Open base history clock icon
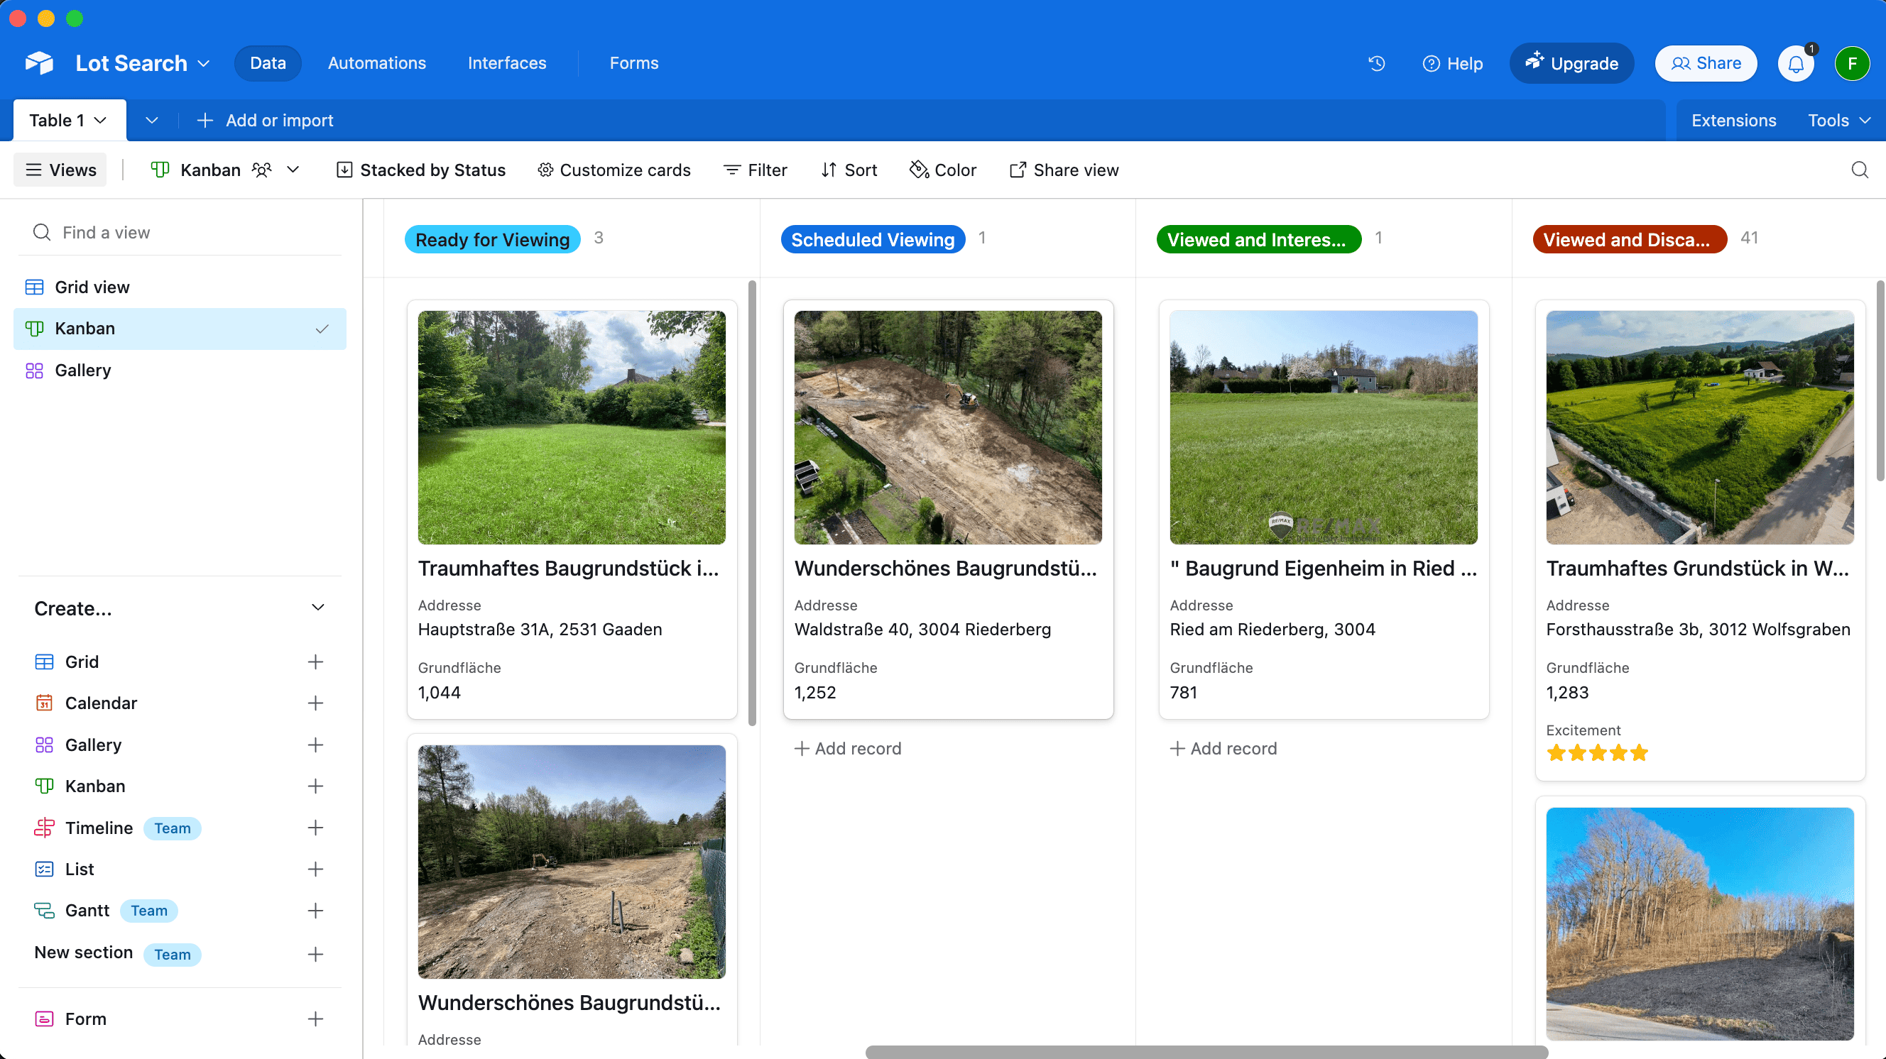The height and width of the screenshot is (1059, 1886). [1376, 64]
